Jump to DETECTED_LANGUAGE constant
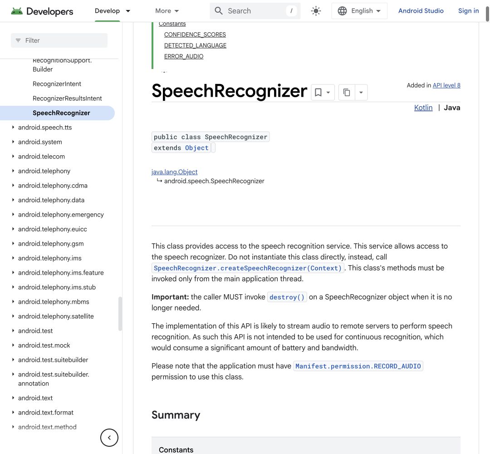490x454 pixels. coord(195,45)
